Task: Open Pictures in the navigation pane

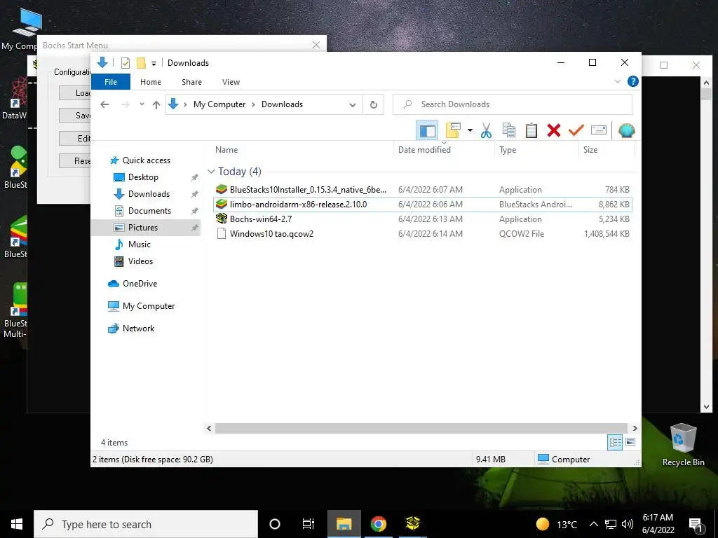Action: 143,228
